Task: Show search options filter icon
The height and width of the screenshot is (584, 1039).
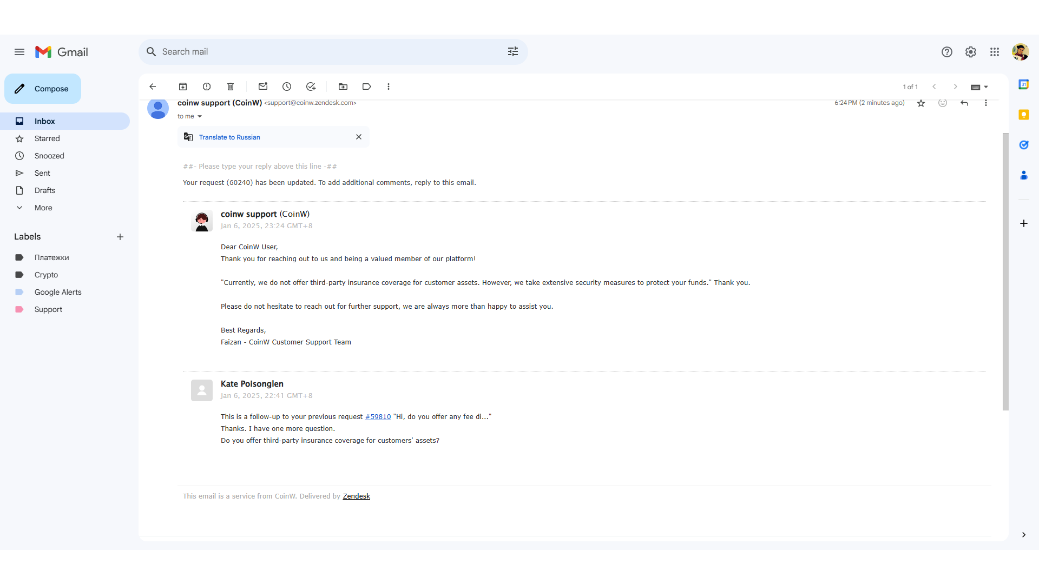Action: tap(513, 52)
